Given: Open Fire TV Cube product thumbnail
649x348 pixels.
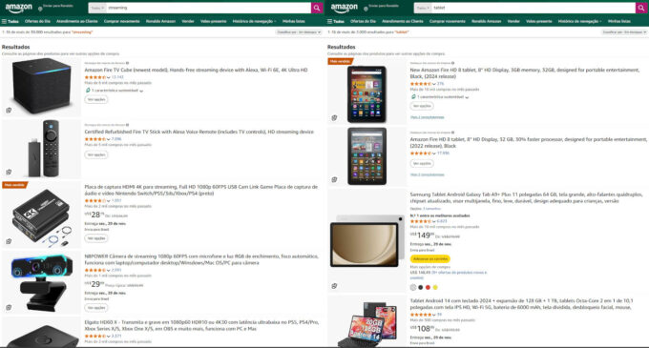Looking at the screenshot, I should pyautogui.click(x=41, y=86).
